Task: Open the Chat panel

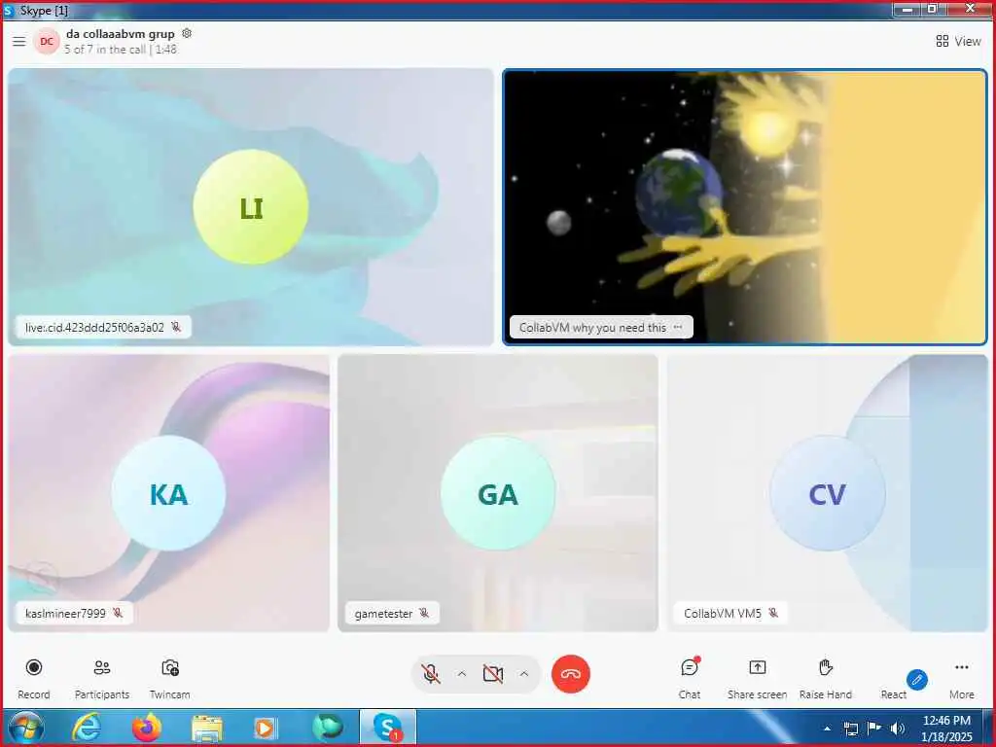Action: coord(690,678)
